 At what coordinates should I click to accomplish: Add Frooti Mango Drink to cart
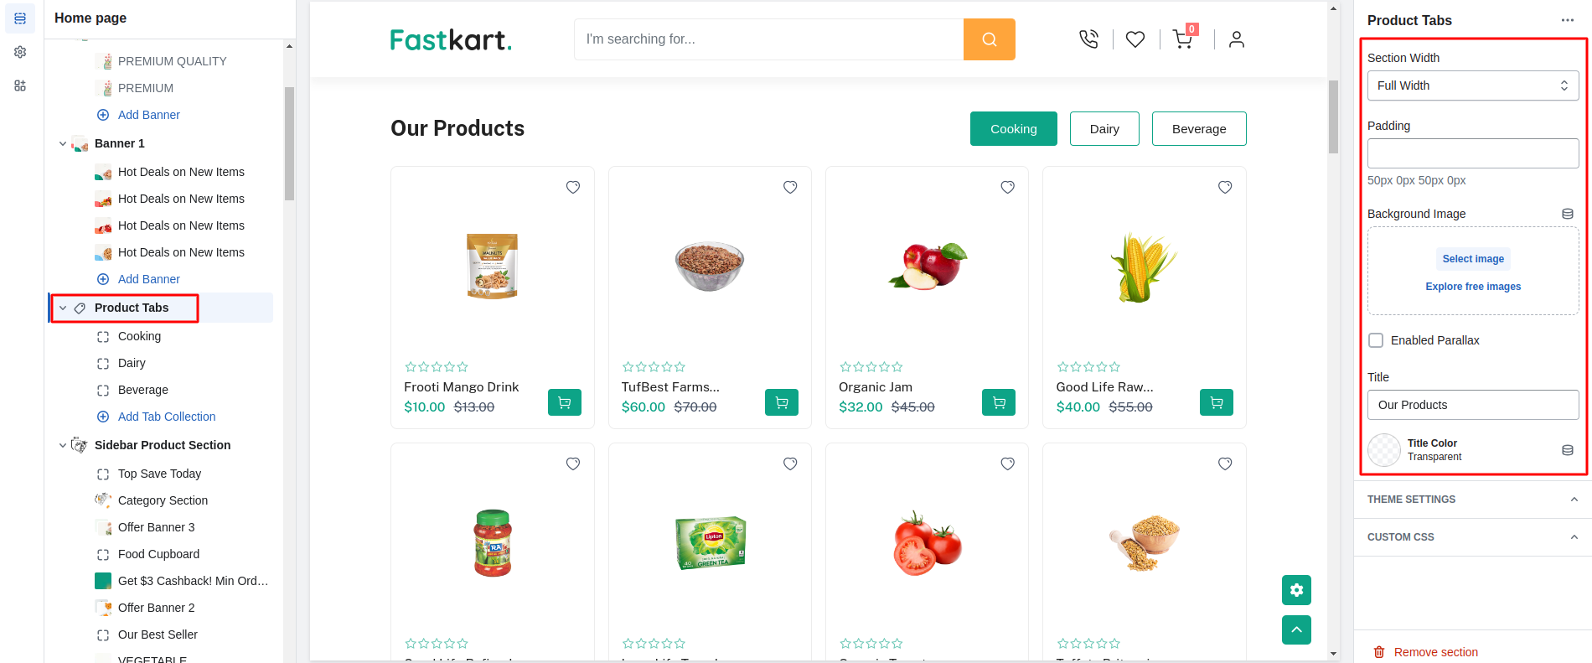click(564, 403)
